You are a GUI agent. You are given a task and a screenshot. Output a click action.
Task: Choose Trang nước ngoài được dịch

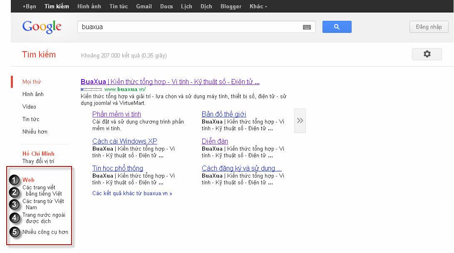pos(44,218)
